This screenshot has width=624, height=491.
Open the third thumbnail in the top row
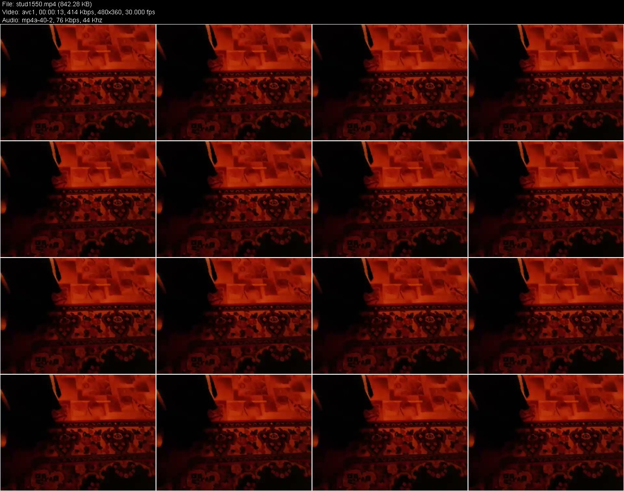coord(390,82)
